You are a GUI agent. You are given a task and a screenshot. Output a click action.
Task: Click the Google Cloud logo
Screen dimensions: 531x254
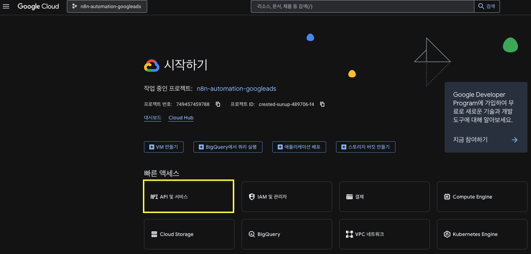point(38,6)
